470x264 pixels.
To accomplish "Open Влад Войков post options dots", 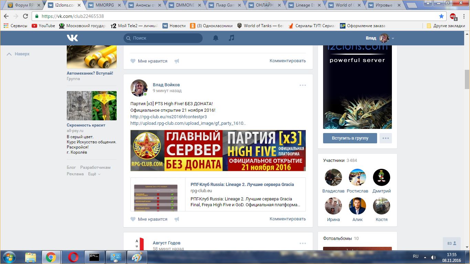I will tap(302, 85).
